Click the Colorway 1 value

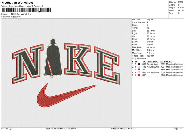16,17
